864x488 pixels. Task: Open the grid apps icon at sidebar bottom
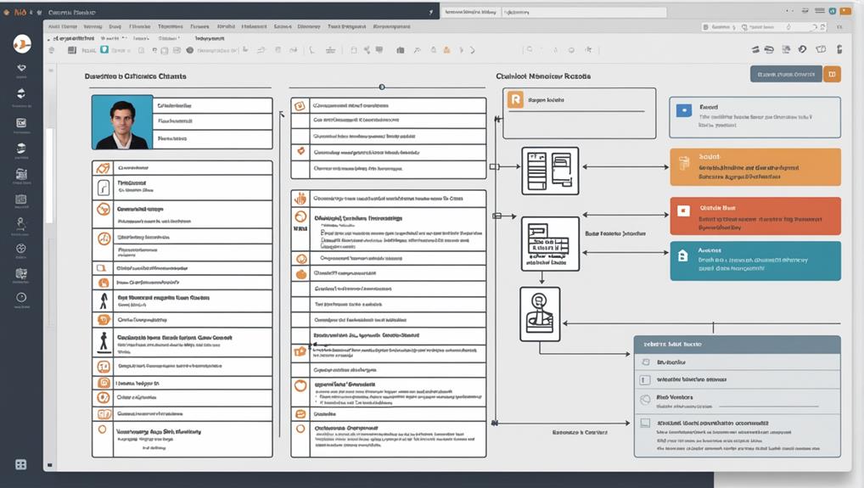pyautogui.click(x=21, y=464)
